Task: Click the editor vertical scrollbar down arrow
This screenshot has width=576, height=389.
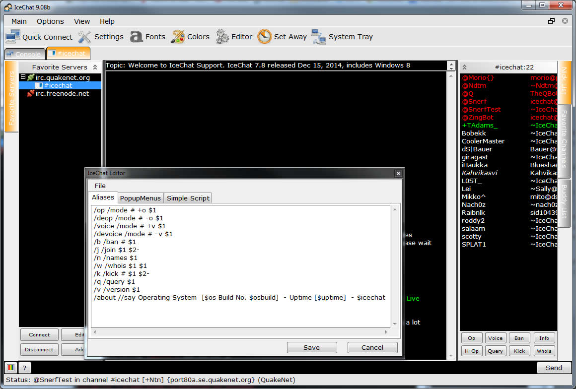Action: 395,324
